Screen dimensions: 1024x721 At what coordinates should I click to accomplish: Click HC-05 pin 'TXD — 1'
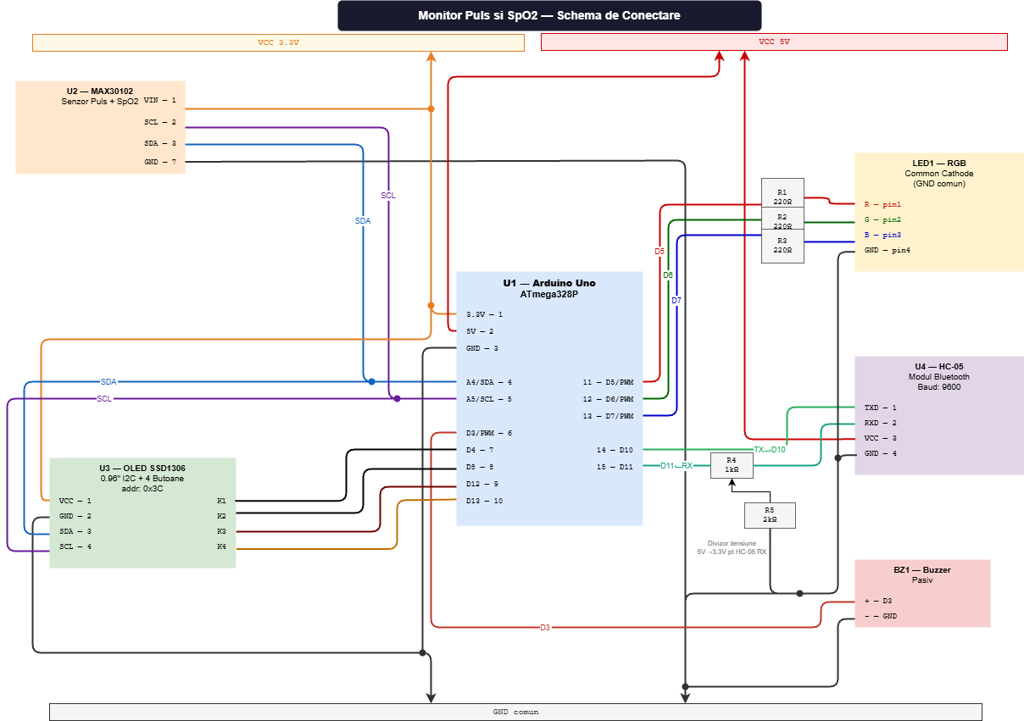880,408
